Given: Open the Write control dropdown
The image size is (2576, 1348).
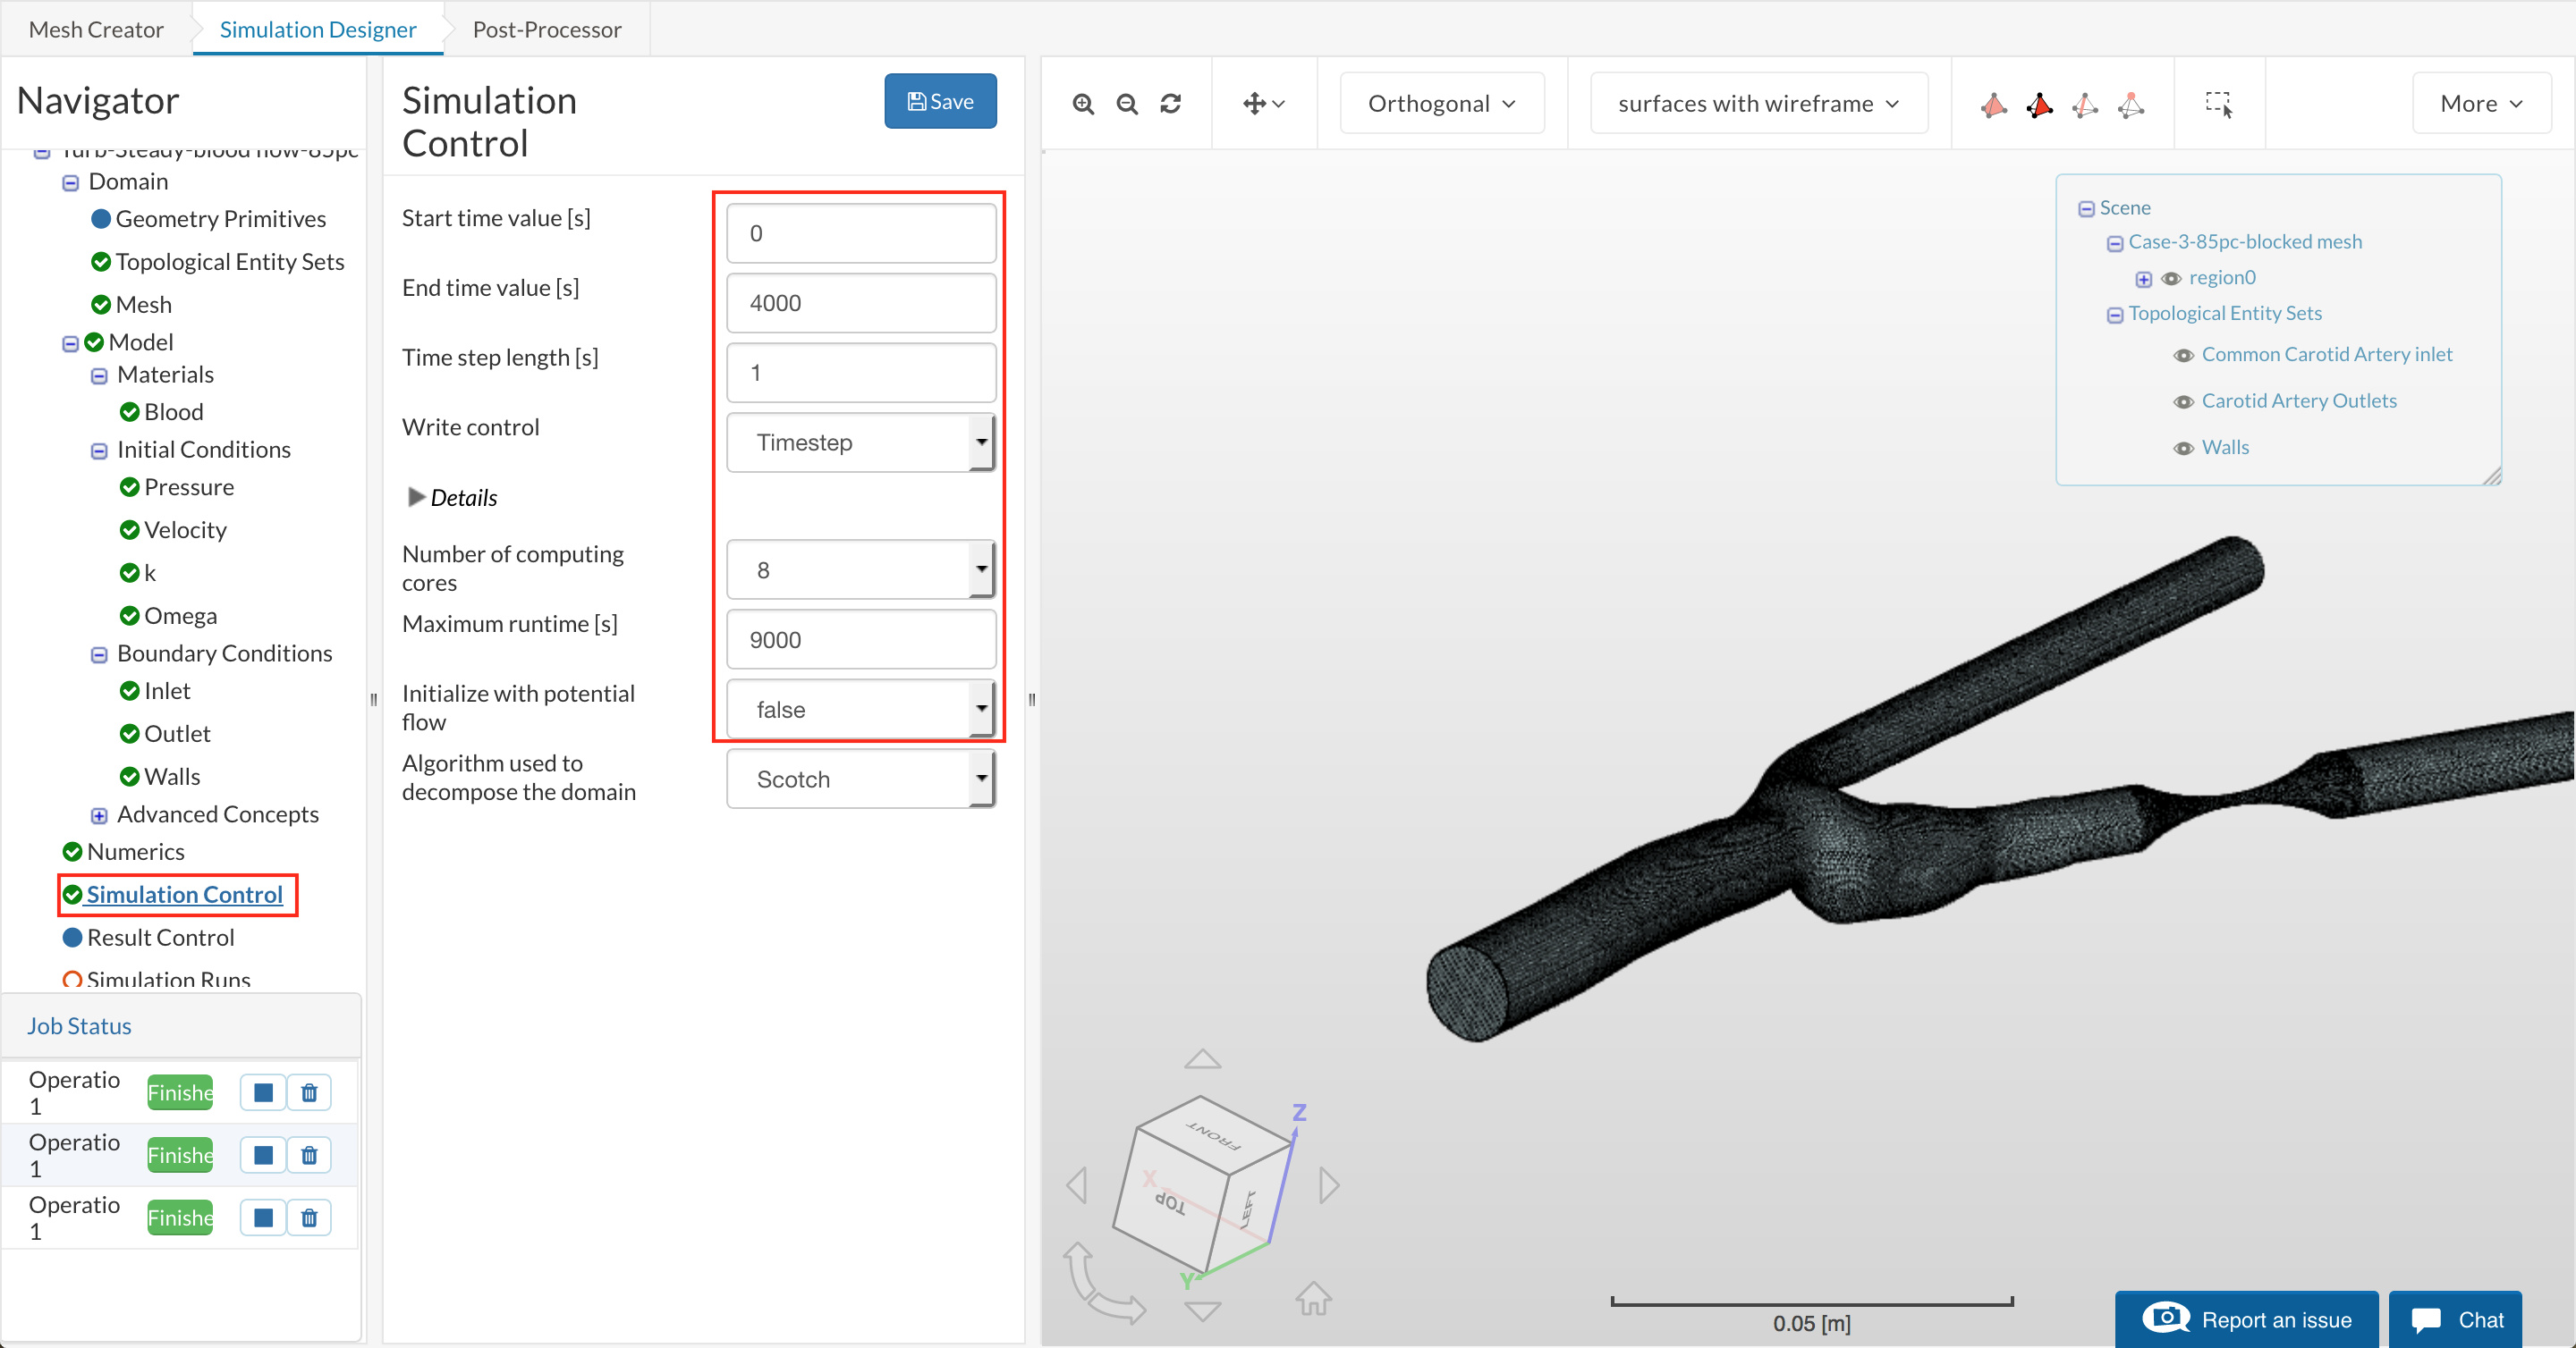Looking at the screenshot, I should tap(860, 442).
